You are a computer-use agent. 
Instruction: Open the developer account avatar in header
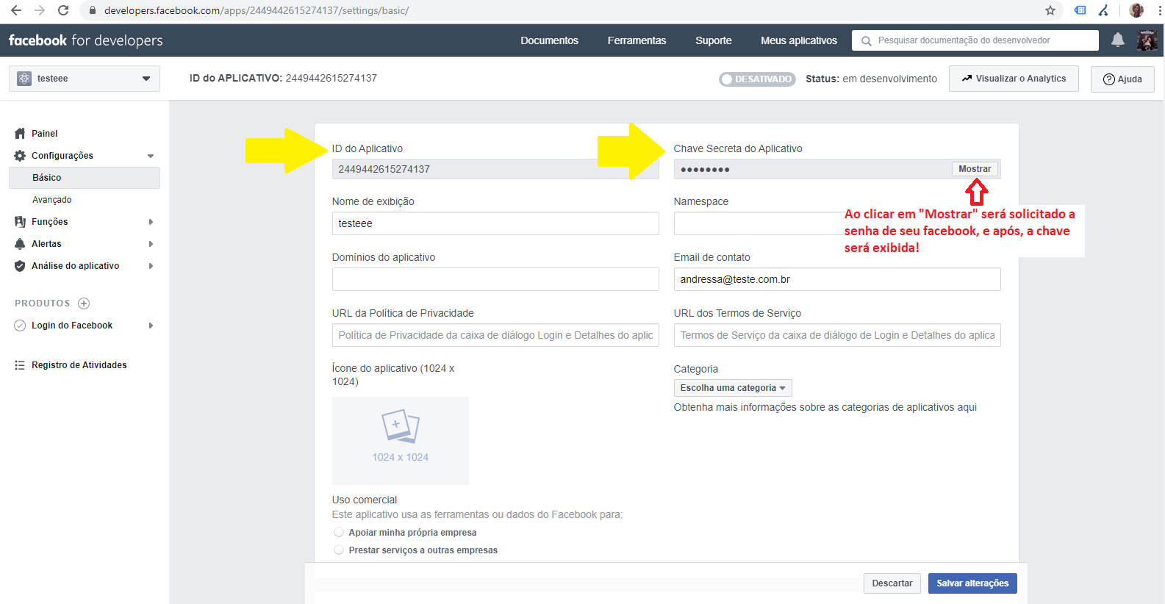click(x=1147, y=40)
